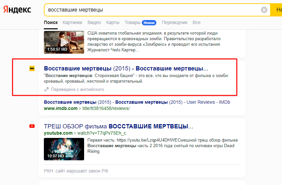
Task: Open 'ТРЕШ ОБЗОР фильма ВОССТАВШИЕ МЕРТВЕЦЫ' result
Action: point(118,126)
